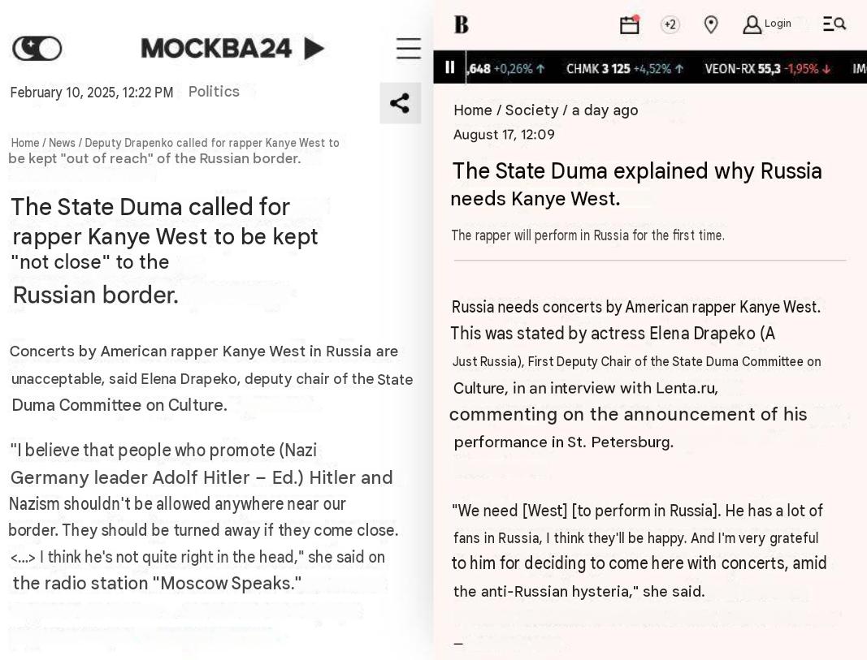Viewport: 867px width, 660px height.
Task: Open the calendar icon with notification
Action: (630, 24)
